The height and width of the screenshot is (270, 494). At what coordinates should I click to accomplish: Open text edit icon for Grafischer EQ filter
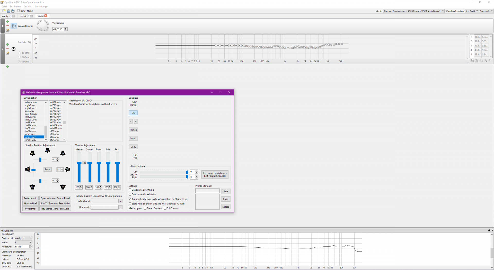(x=7, y=53)
